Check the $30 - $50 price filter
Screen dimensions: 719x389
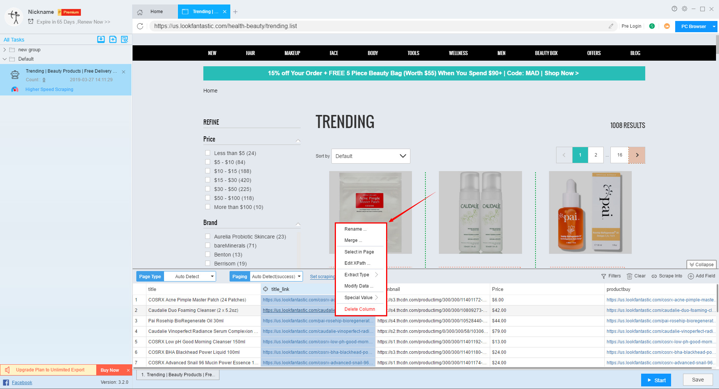(207, 189)
